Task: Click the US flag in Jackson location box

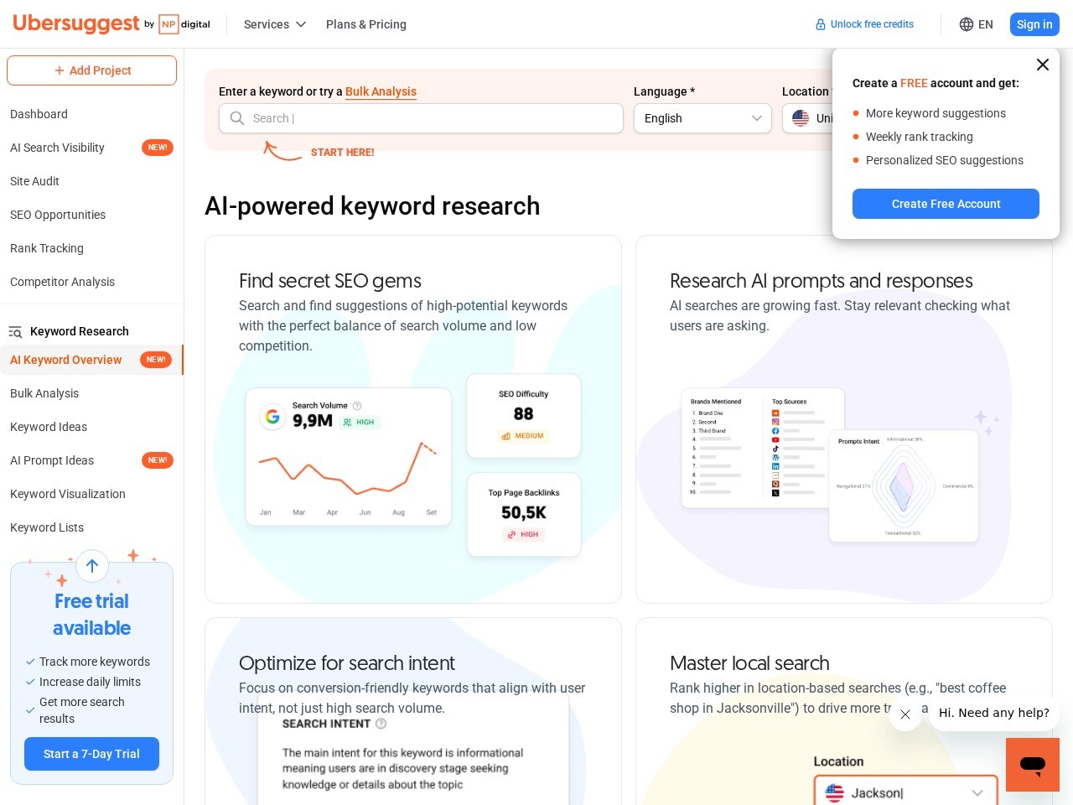Action: [x=835, y=792]
